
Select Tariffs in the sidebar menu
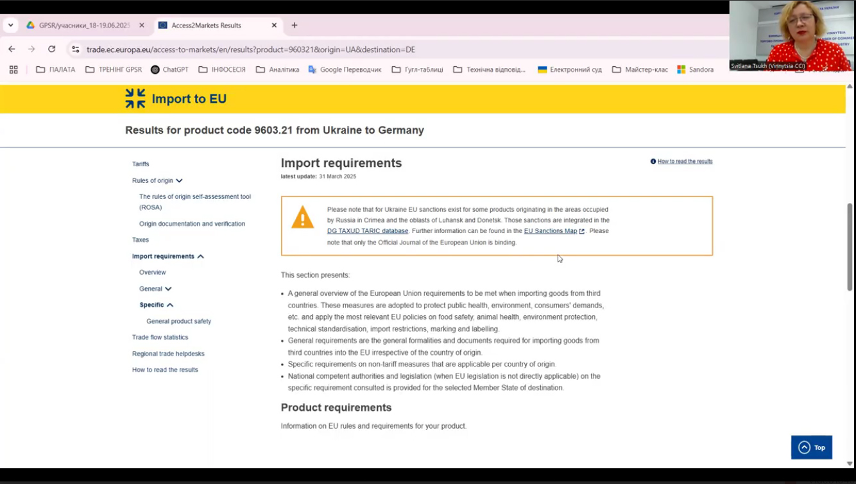pyautogui.click(x=141, y=164)
